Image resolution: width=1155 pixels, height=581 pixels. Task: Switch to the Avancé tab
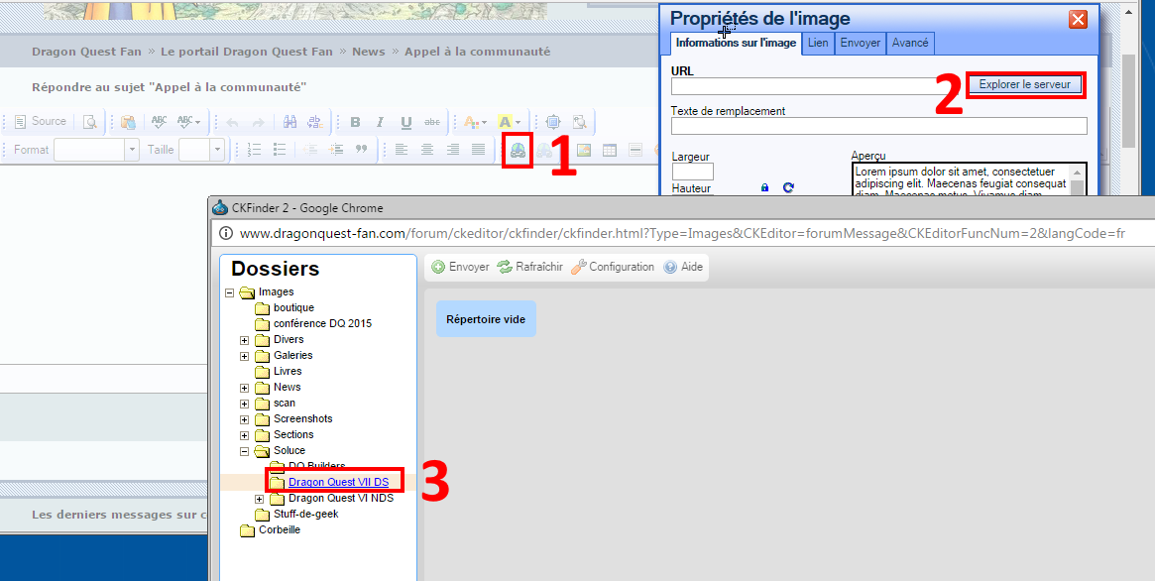coord(910,43)
